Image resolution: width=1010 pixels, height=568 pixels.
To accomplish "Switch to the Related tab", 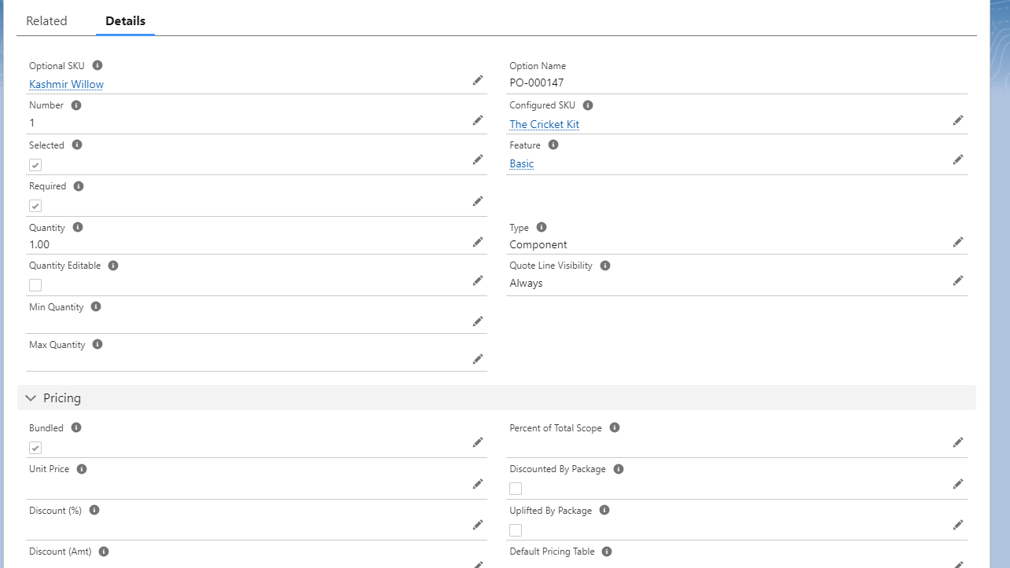I will click(x=46, y=21).
